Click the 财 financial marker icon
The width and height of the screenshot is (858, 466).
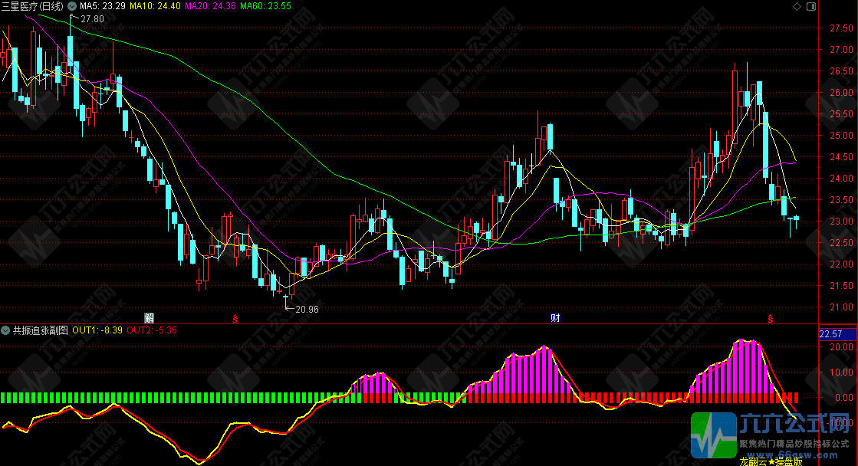coord(554,317)
